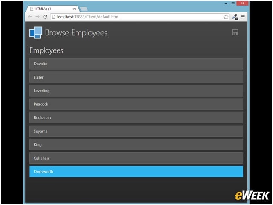The image size is (273, 205).
Task: Select employee Fuller
Action: click(136, 77)
